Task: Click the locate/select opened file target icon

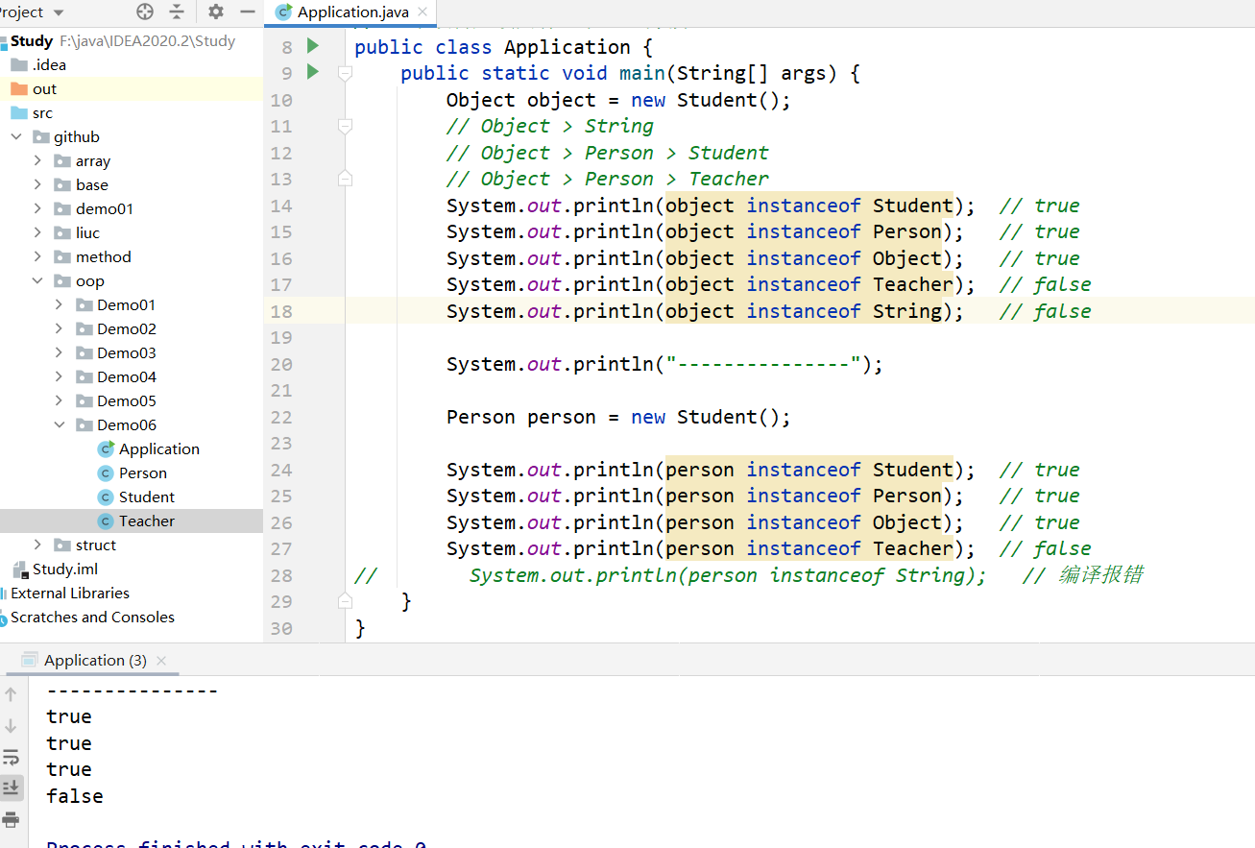Action: pyautogui.click(x=145, y=12)
